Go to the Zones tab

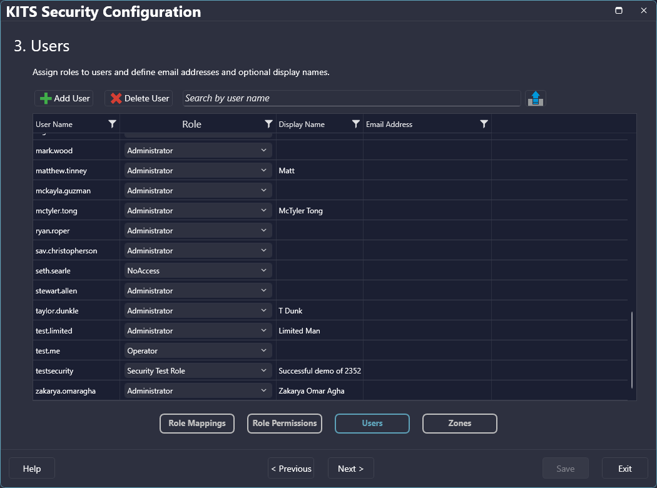tap(459, 424)
